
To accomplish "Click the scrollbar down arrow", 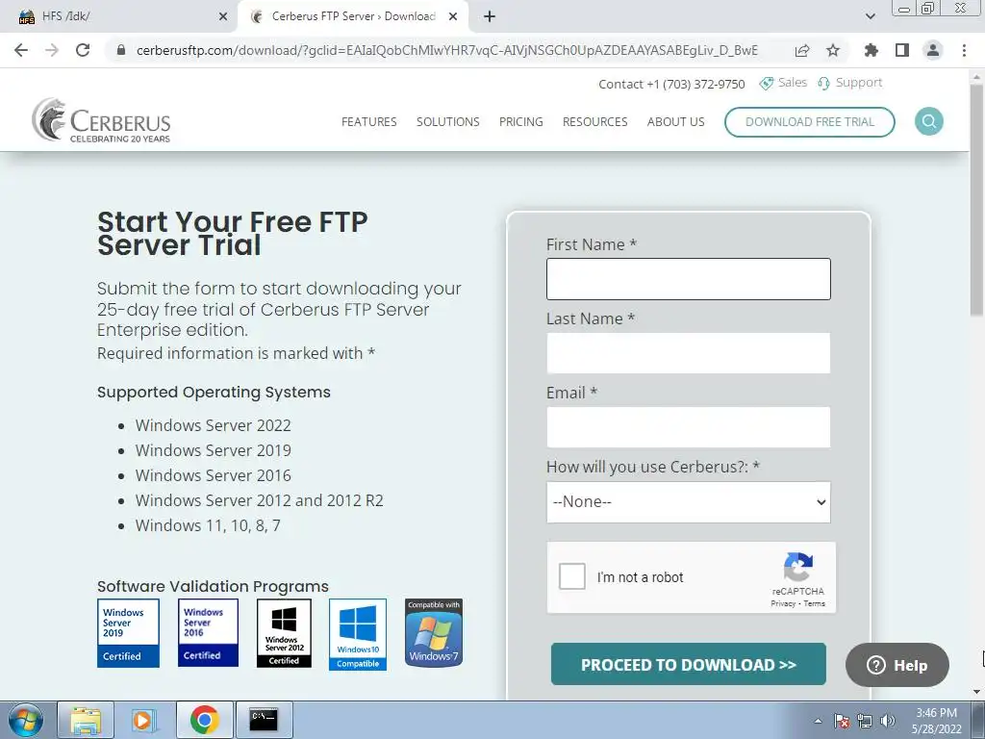I will pyautogui.click(x=977, y=692).
